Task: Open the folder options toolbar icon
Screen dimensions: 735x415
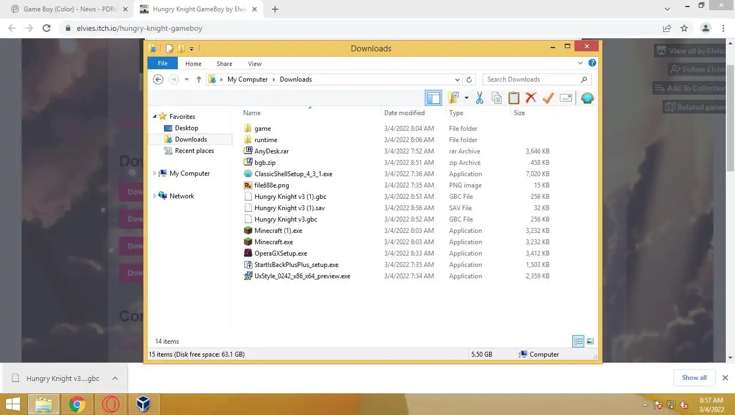Action: 453,98
